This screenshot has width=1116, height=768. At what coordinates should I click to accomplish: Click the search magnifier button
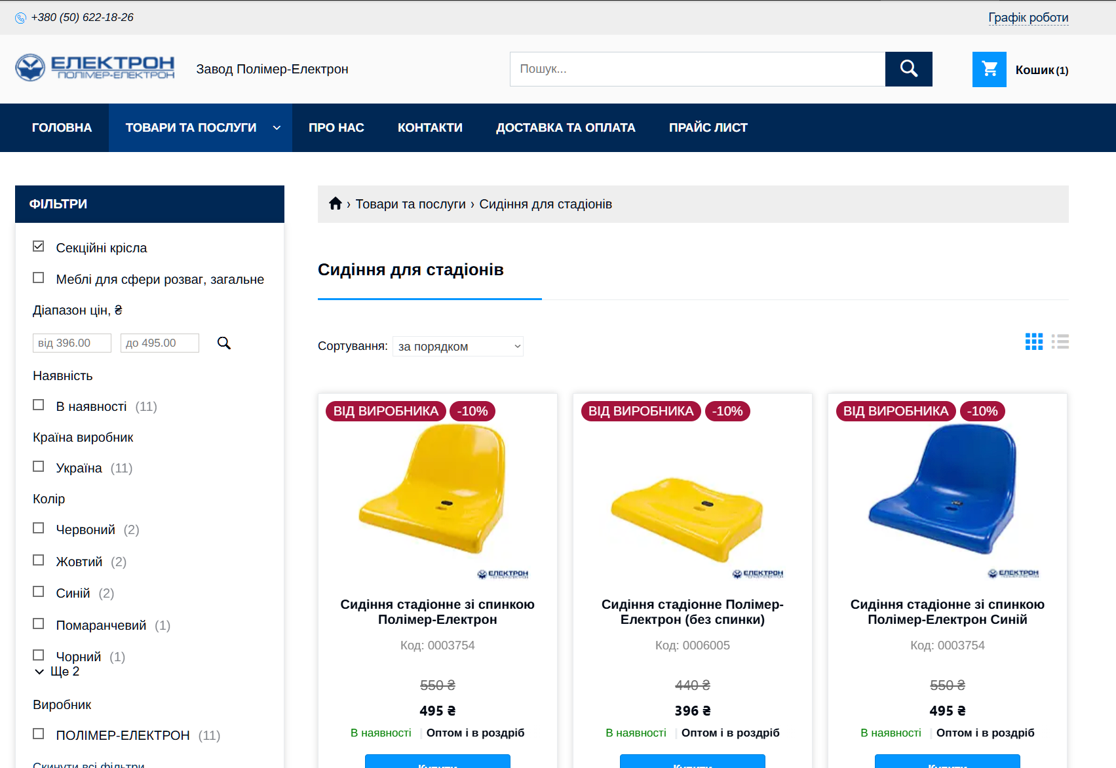pos(908,69)
